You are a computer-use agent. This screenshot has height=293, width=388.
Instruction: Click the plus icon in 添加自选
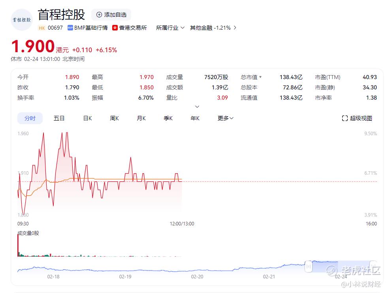point(99,15)
